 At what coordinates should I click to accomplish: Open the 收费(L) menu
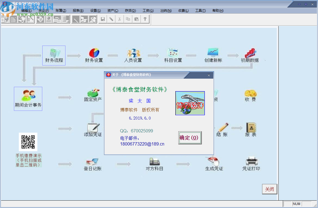click(184, 11)
